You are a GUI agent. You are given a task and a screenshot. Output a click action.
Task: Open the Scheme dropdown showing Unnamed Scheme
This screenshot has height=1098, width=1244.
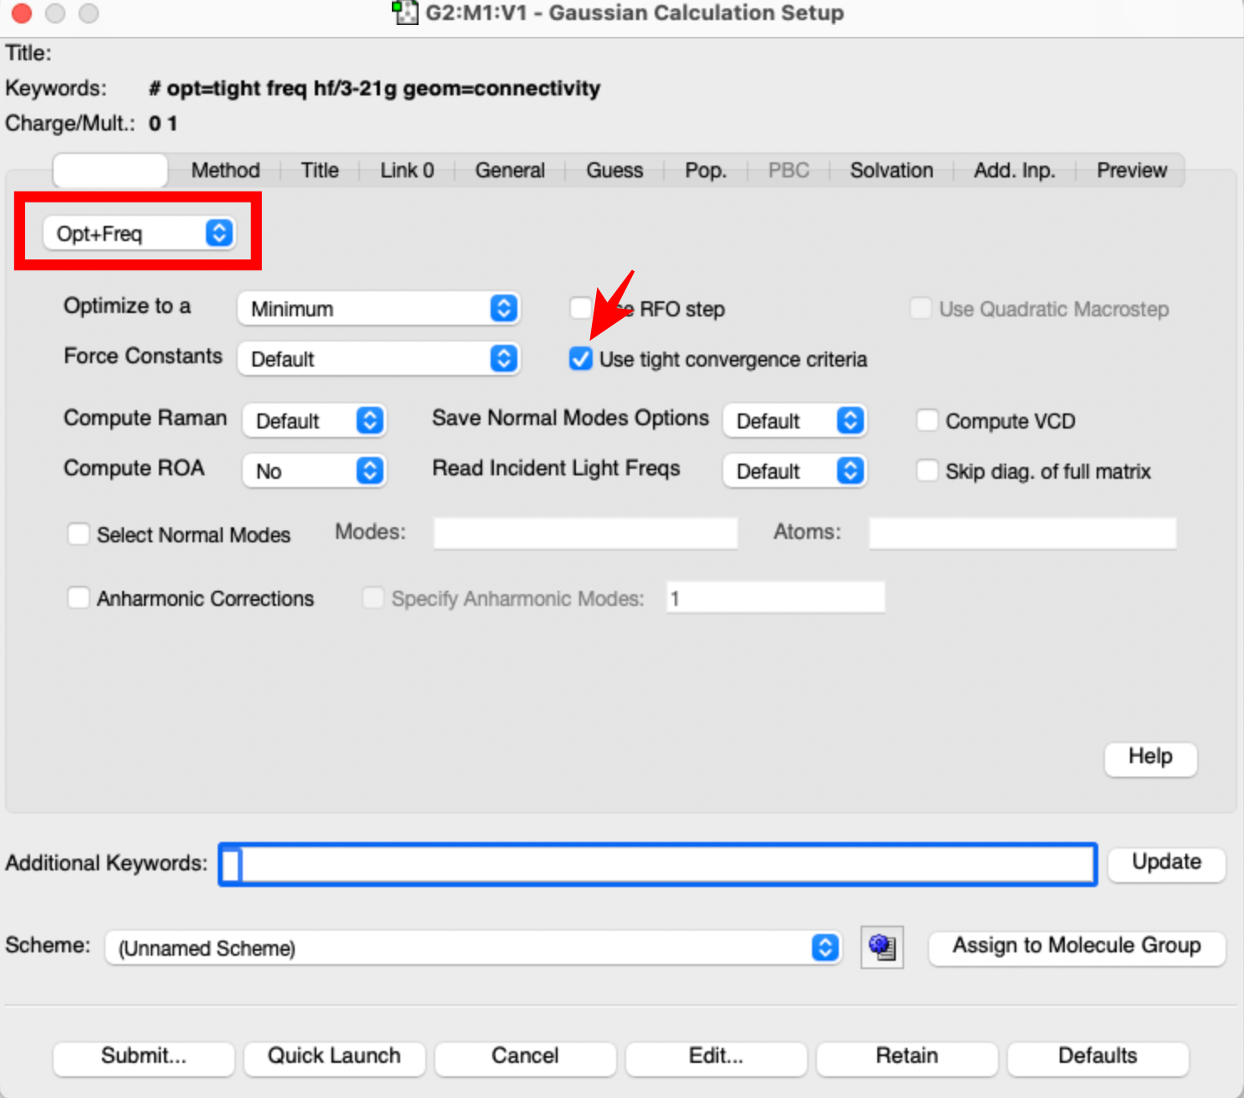(x=473, y=947)
